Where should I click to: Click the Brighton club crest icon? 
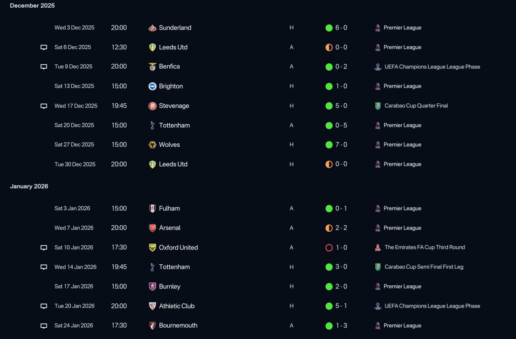point(152,86)
